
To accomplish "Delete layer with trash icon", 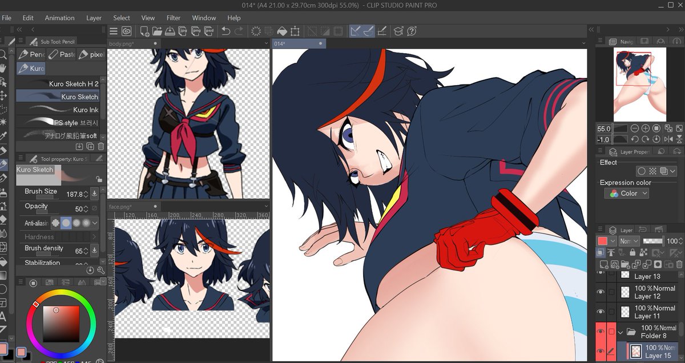I will tap(679, 264).
